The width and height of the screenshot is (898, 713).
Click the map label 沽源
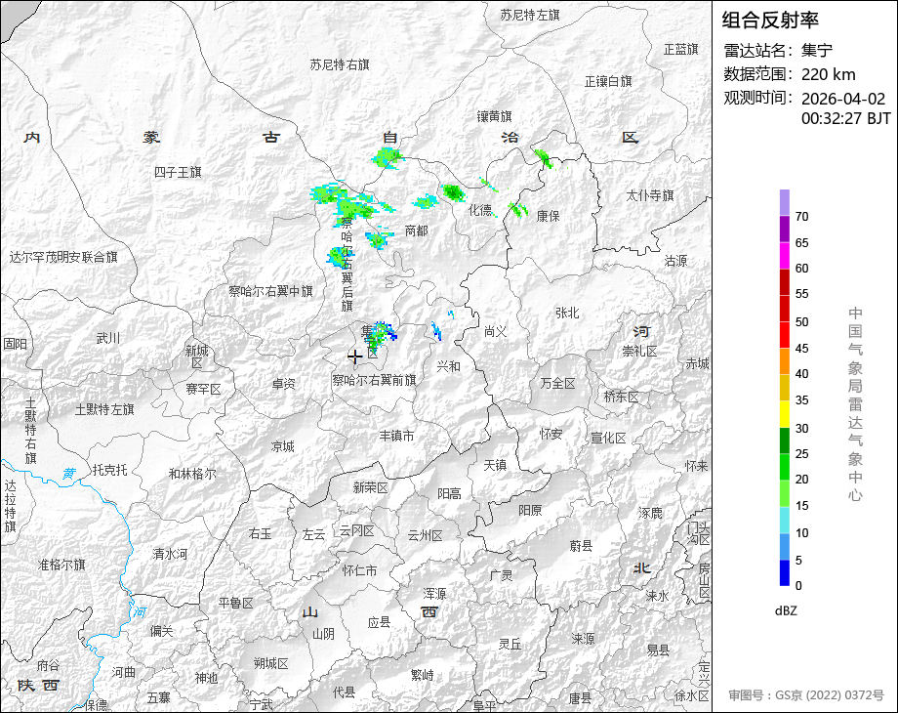[675, 262]
